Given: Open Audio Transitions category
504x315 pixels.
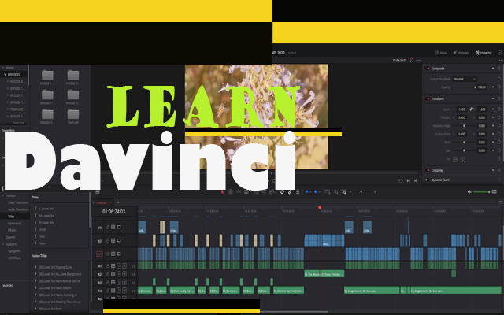Looking at the screenshot, I should [x=18, y=209].
